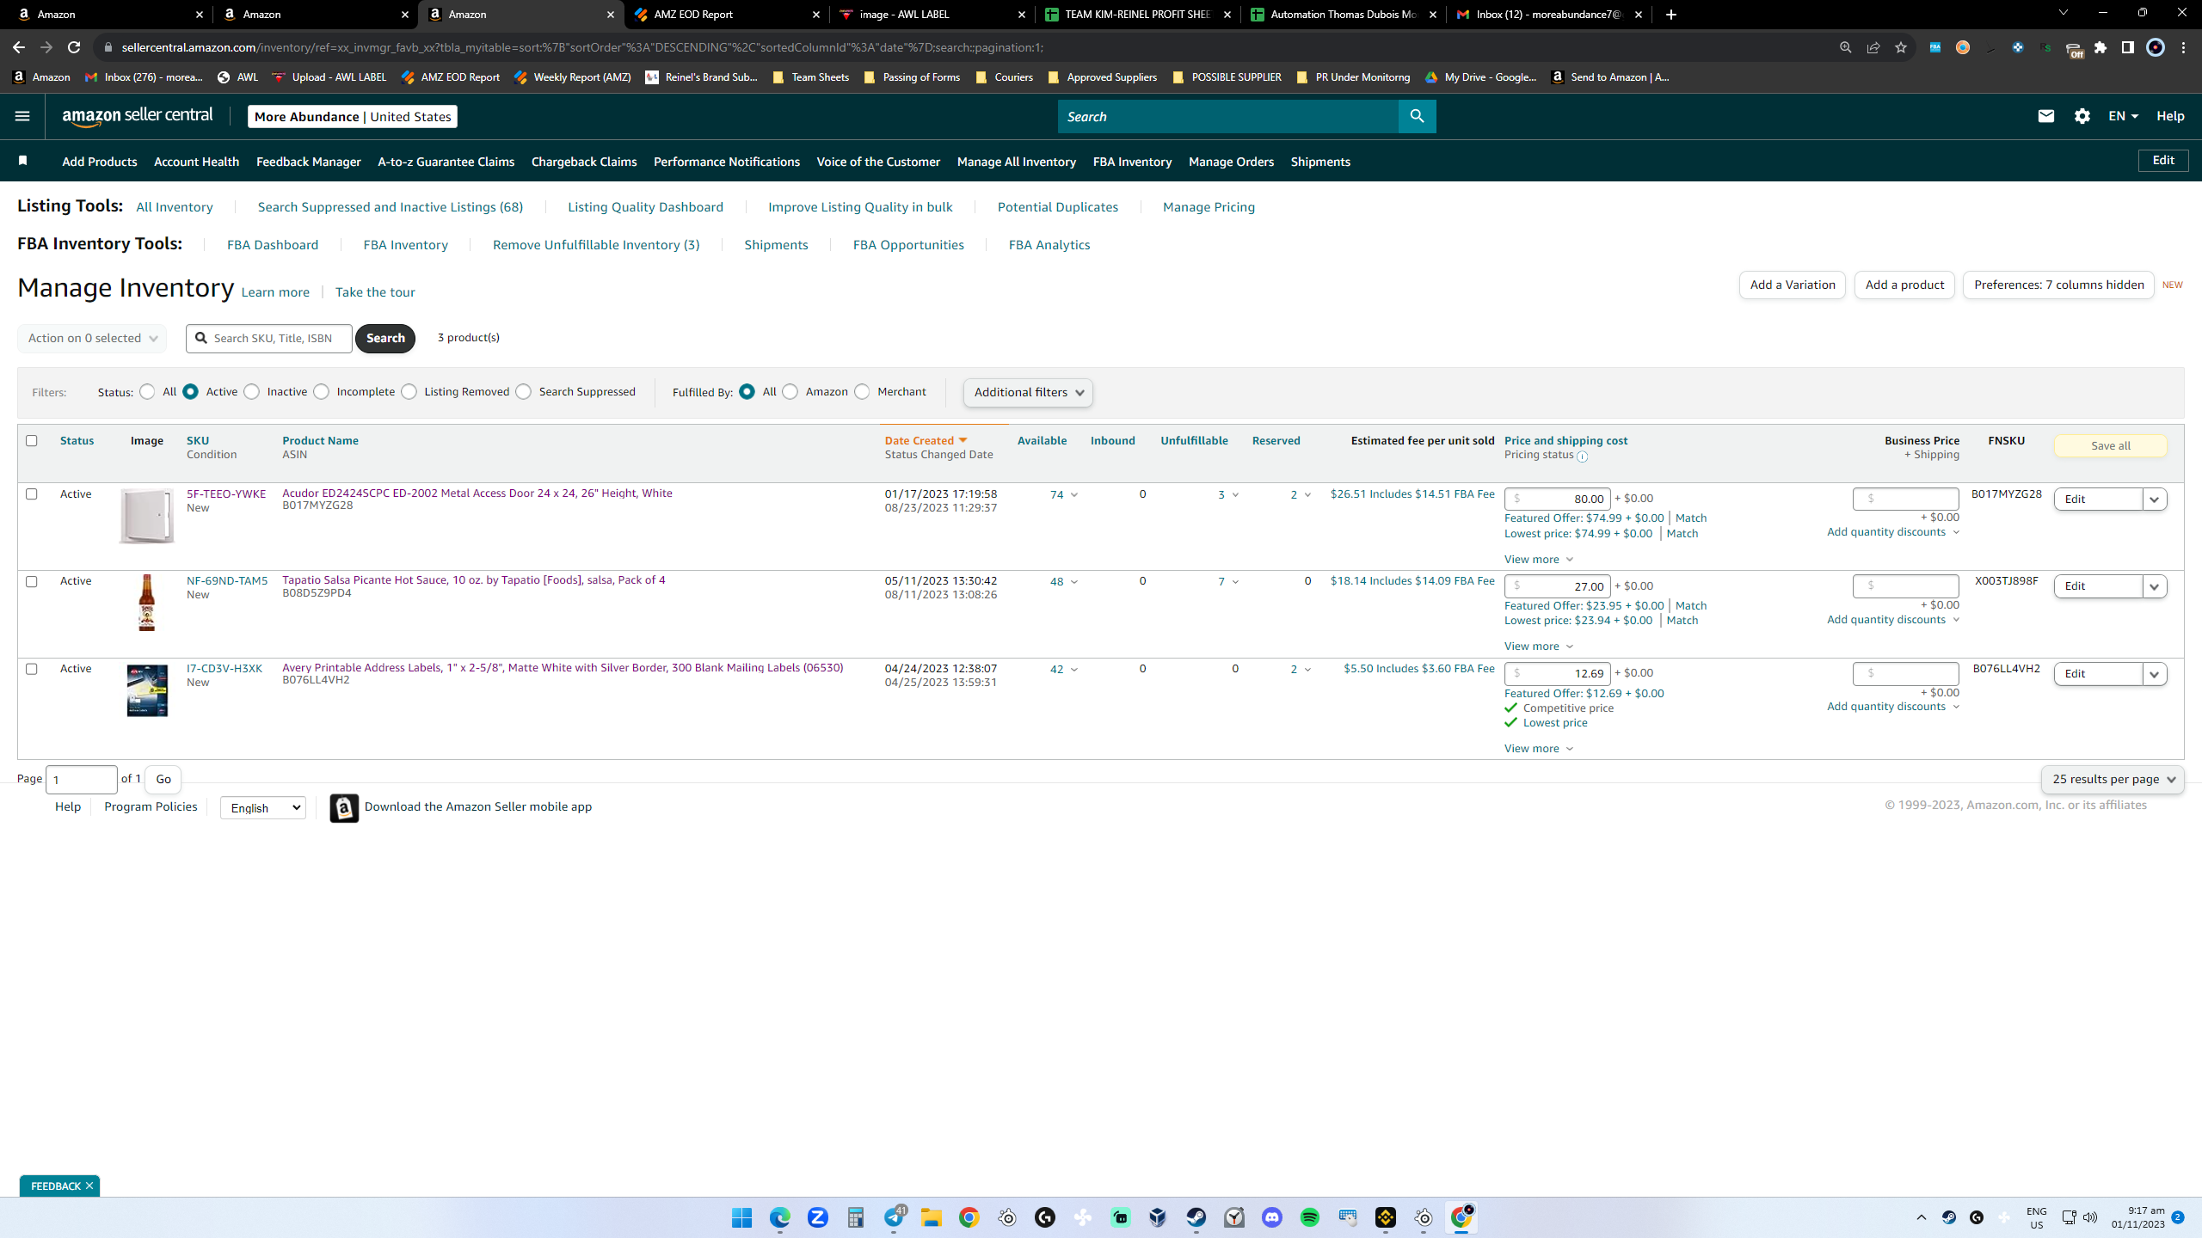2202x1238 pixels.
Task: Click the Add a Variation button
Action: click(x=1793, y=285)
